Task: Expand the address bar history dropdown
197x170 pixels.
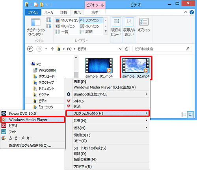Action: pos(120,49)
